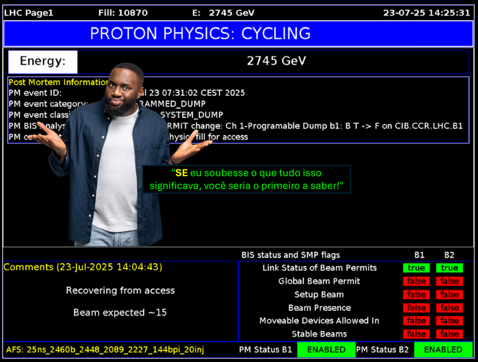Select the B2 Stable Beams false flag

(x=449, y=334)
